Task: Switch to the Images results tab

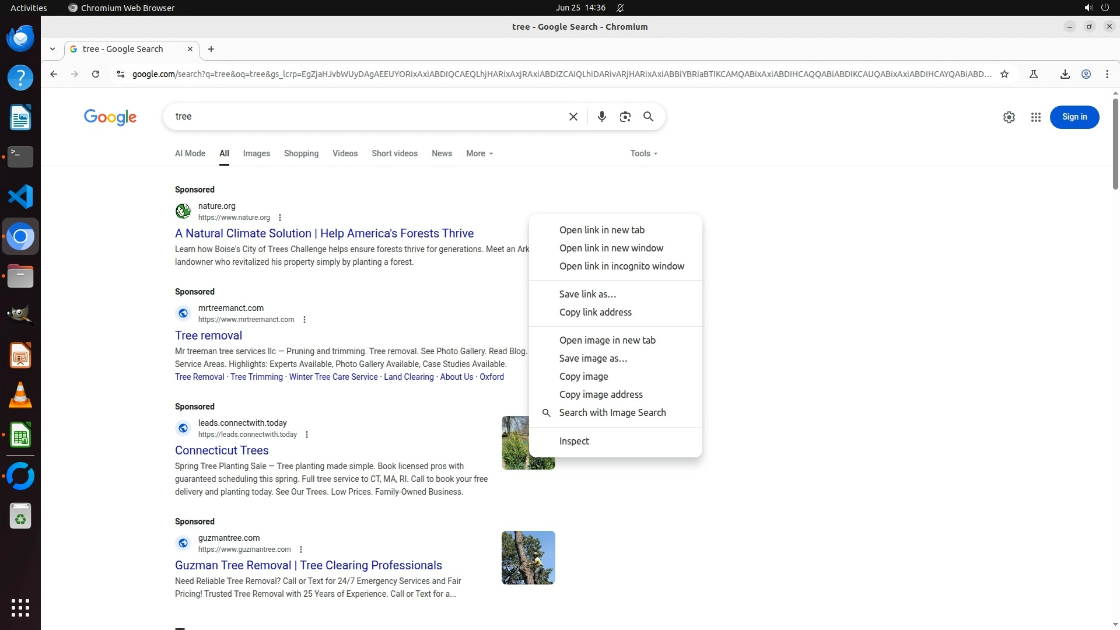Action: [256, 153]
